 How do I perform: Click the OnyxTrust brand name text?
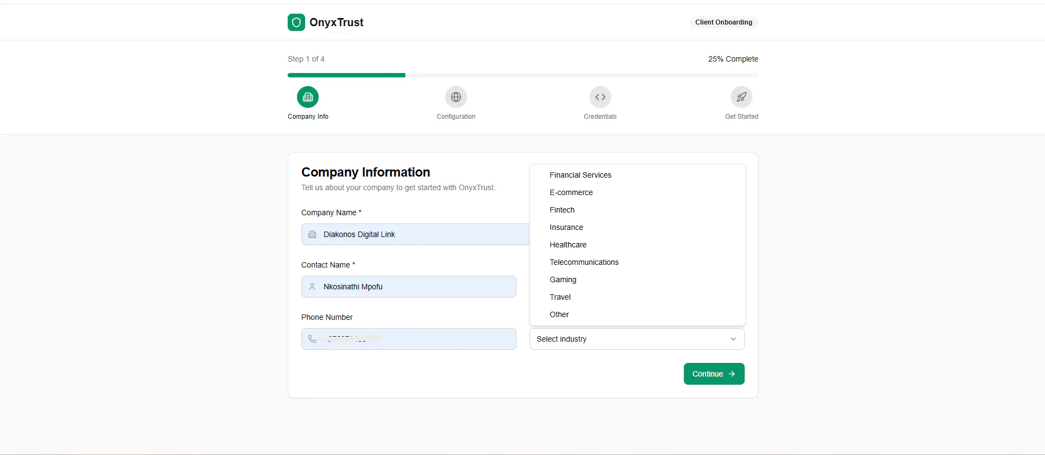(336, 22)
